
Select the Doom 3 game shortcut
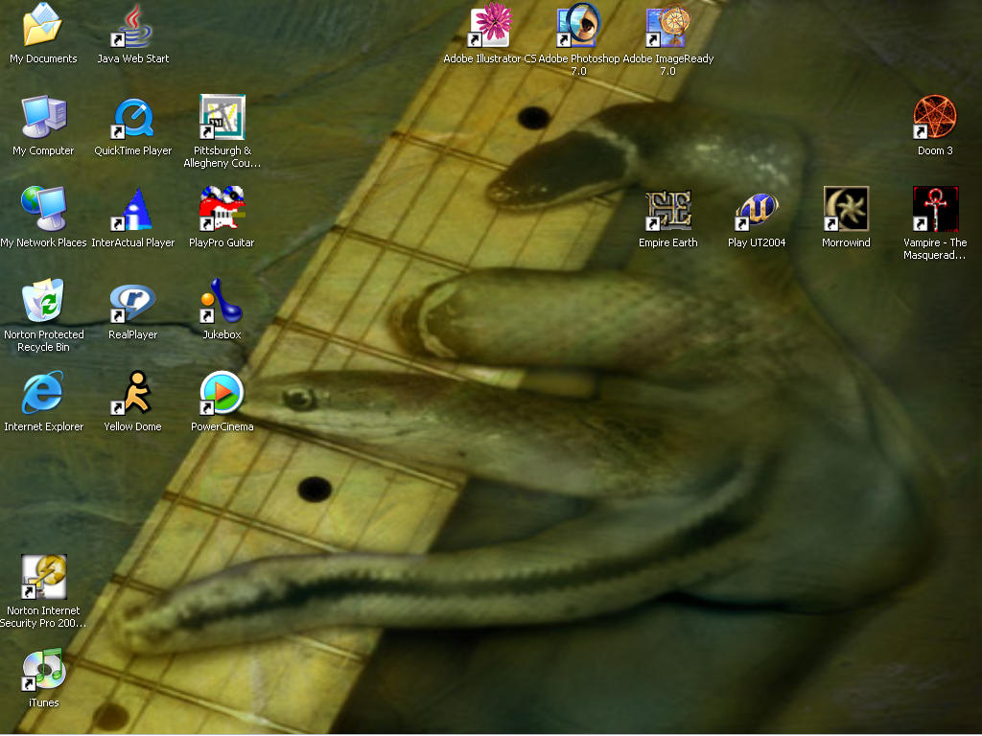[935, 117]
